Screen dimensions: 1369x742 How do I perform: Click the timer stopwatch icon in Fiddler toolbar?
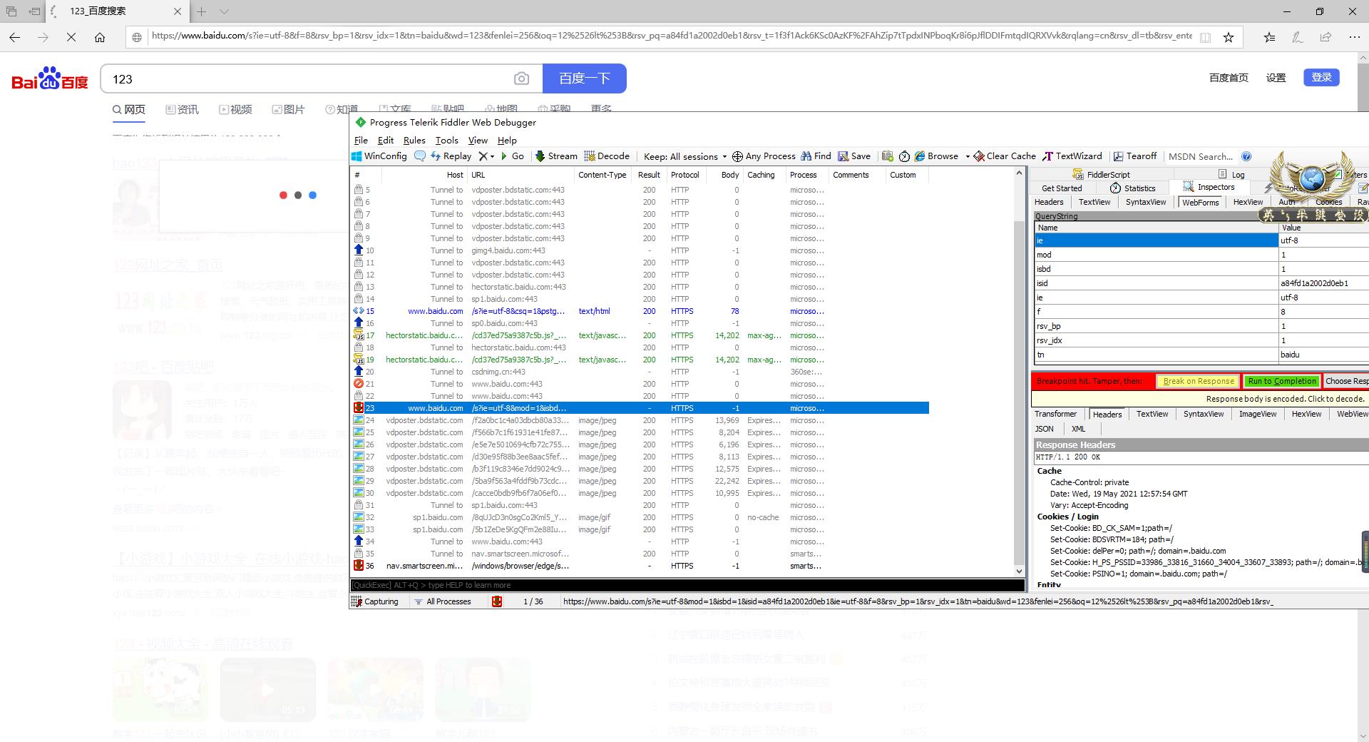(904, 156)
